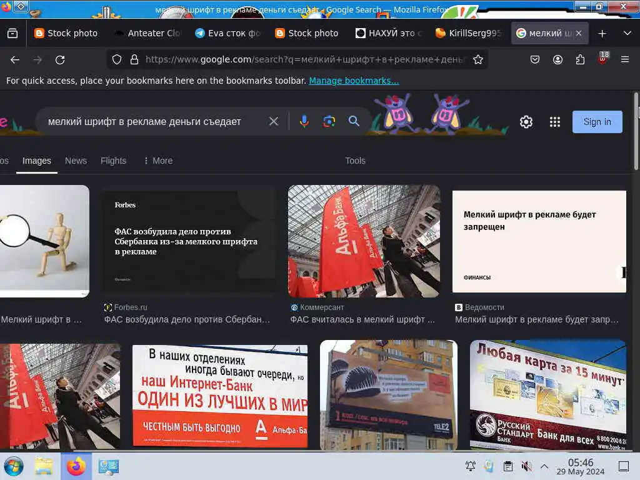Viewport: 640px width, 480px height.
Task: Select the Images search tab
Action: pyautogui.click(x=37, y=161)
